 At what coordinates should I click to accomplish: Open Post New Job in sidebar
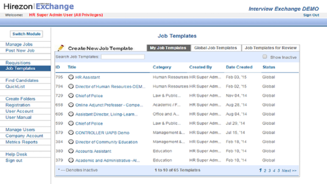click(20, 50)
